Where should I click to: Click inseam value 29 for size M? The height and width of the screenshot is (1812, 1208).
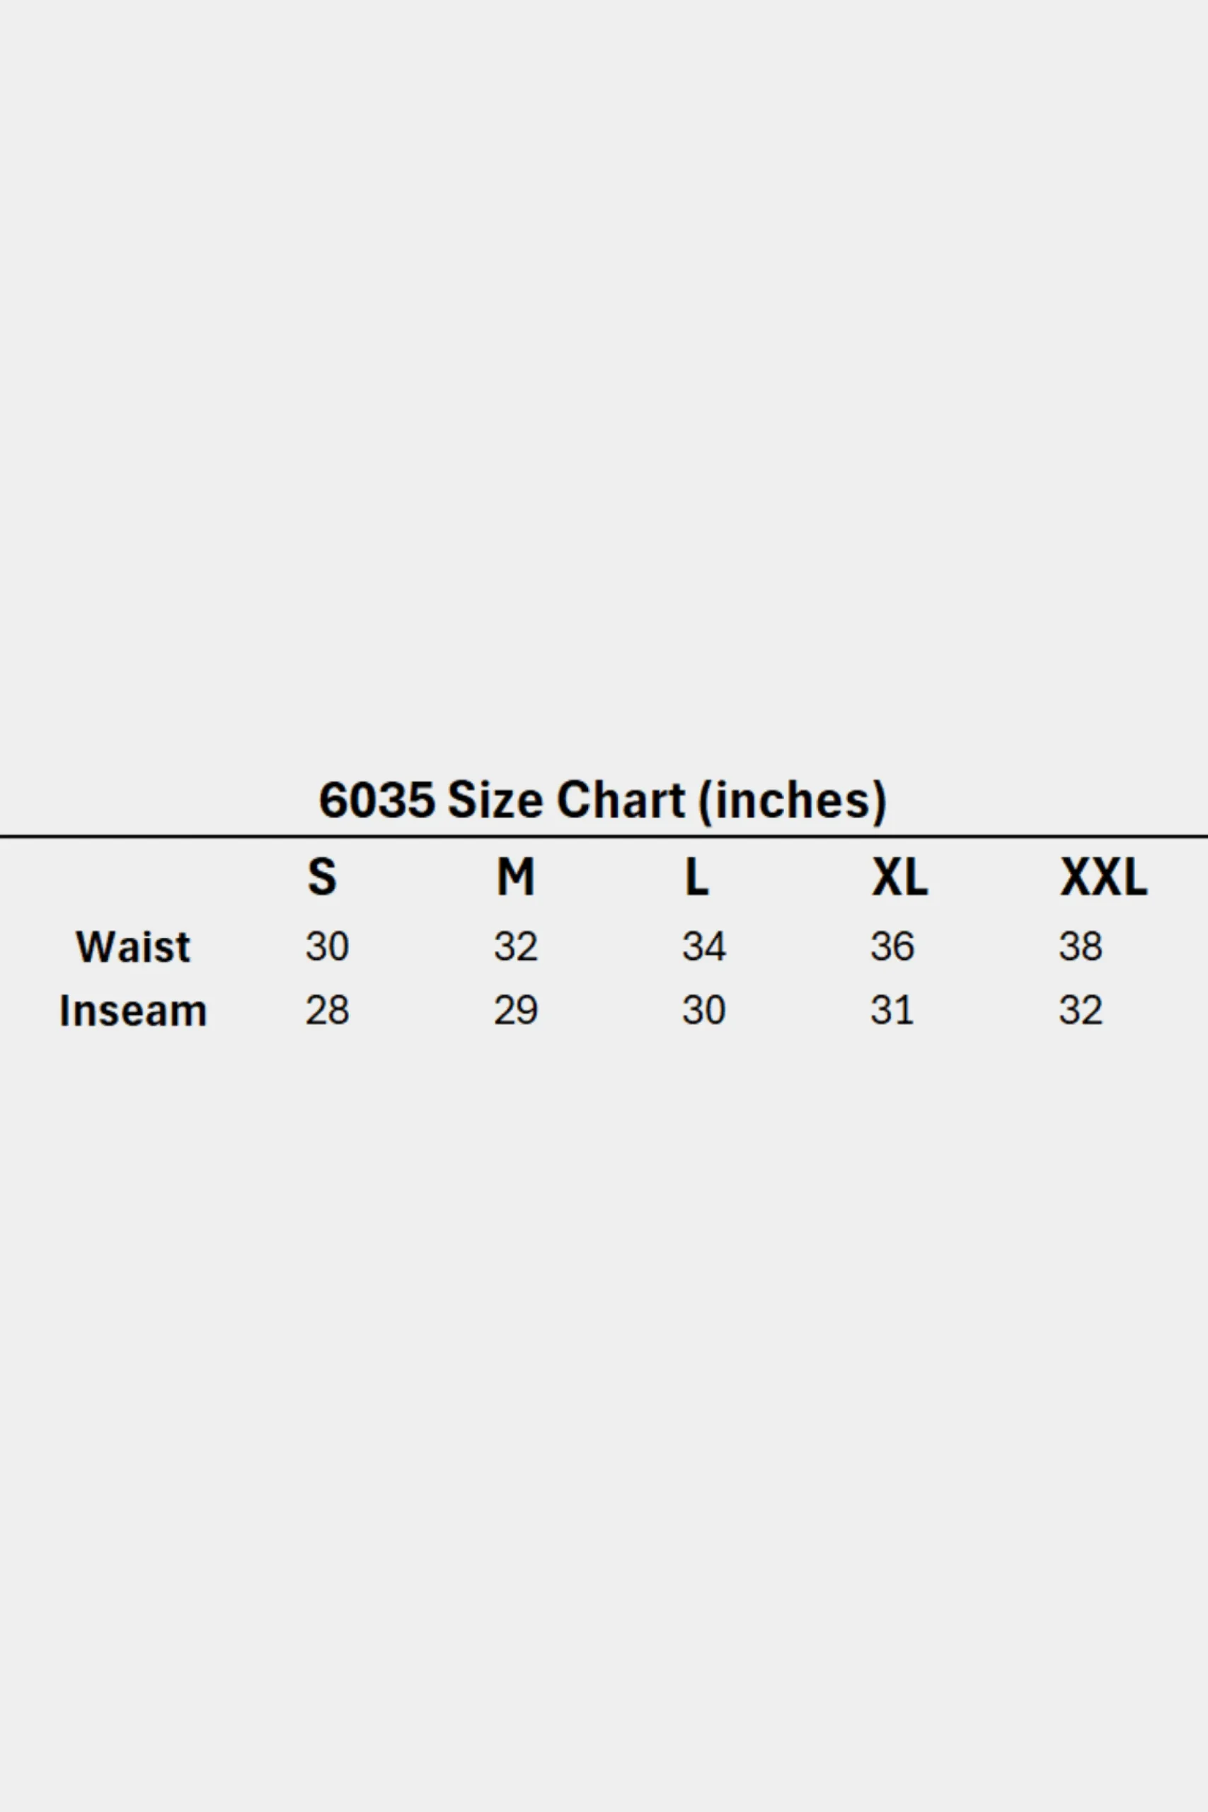516,1010
